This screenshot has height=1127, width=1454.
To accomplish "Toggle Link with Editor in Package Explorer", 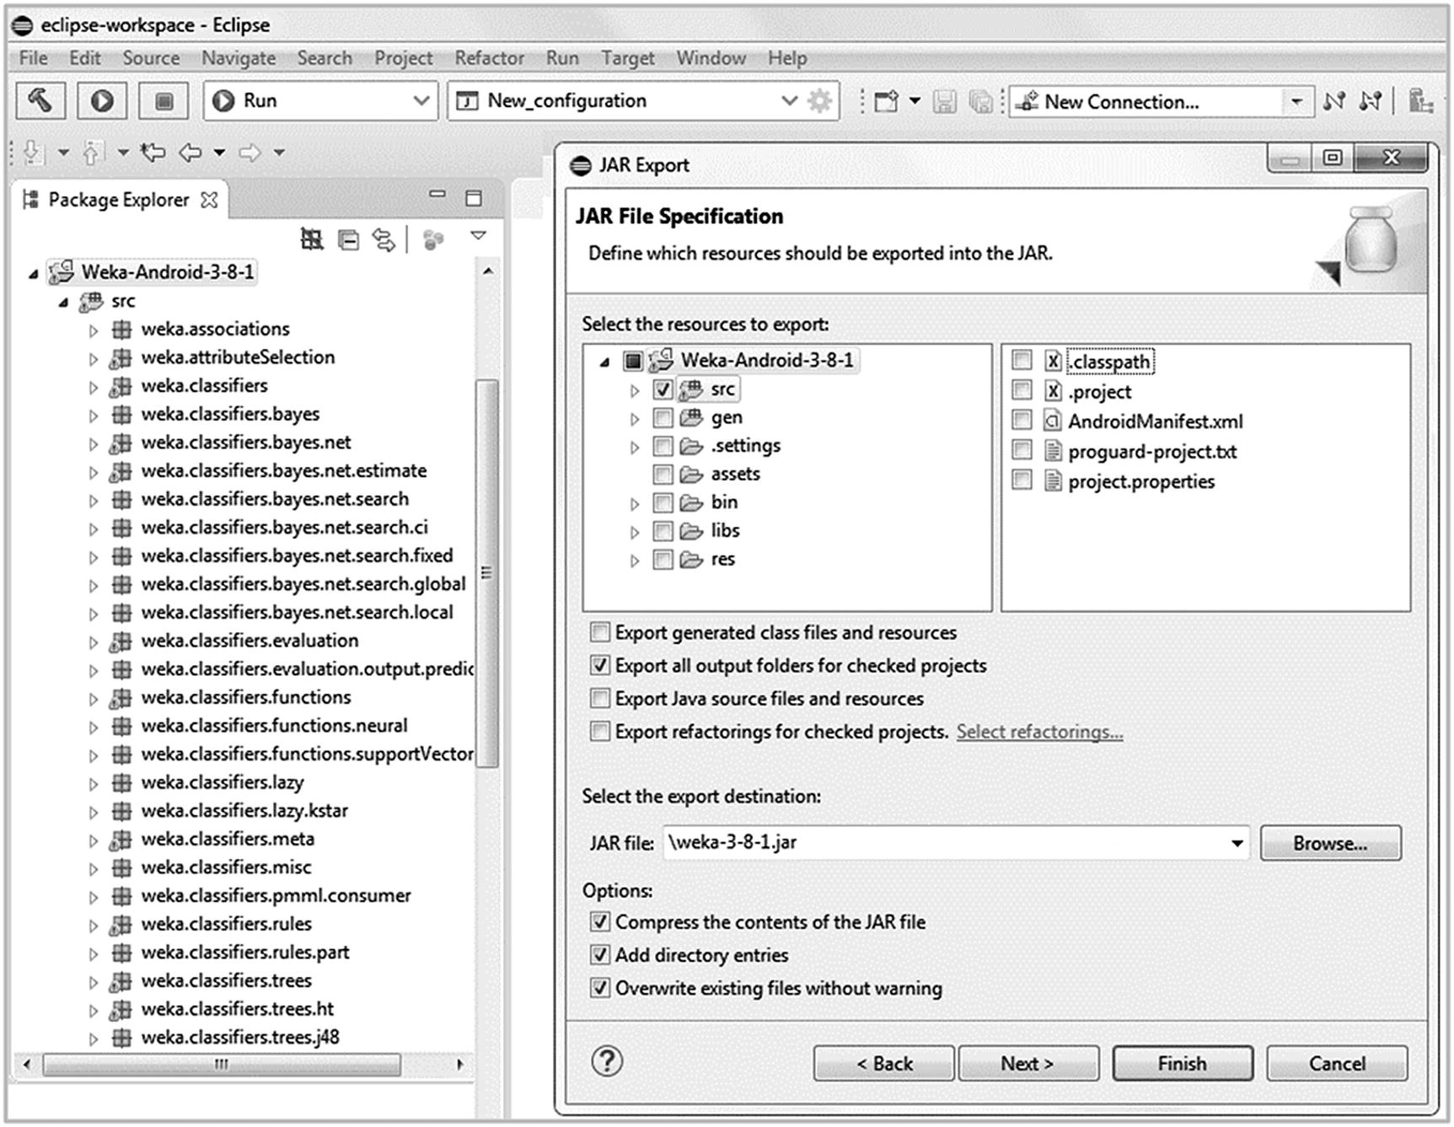I will [x=384, y=241].
